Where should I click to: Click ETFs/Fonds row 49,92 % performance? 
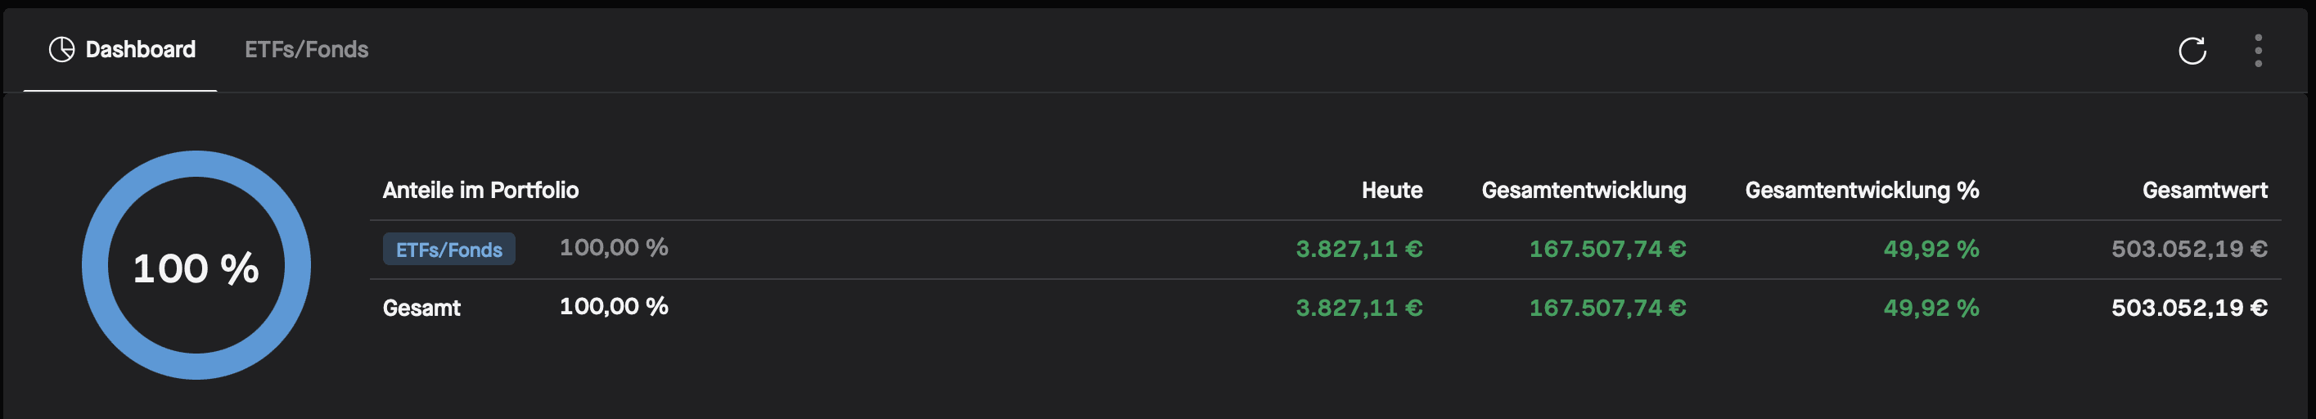coord(1931,249)
